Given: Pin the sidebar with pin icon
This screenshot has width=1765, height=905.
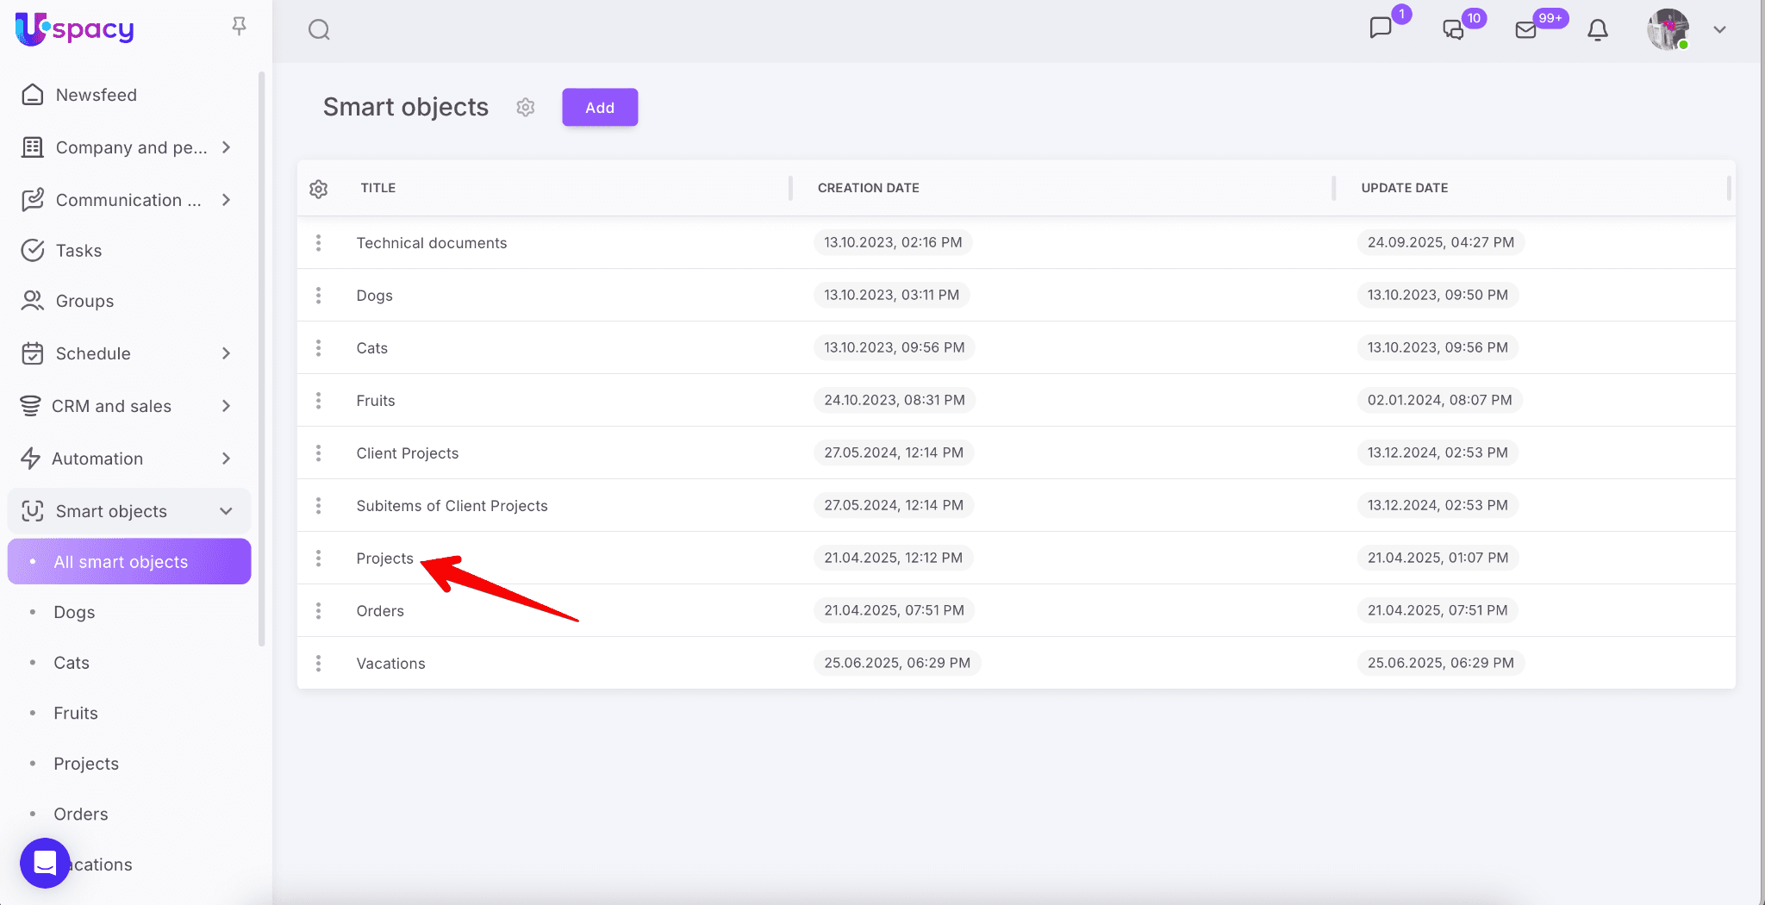Looking at the screenshot, I should pyautogui.click(x=240, y=27).
